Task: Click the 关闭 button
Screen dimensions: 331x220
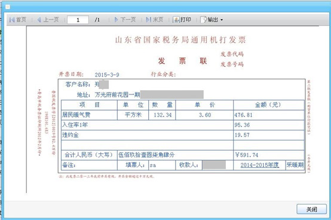Action: tap(311, 209)
